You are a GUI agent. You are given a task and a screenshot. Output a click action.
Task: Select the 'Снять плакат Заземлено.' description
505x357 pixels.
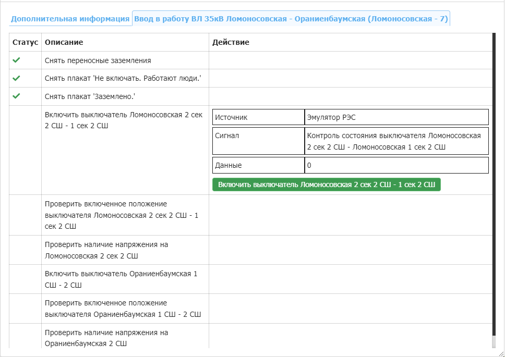pos(90,96)
